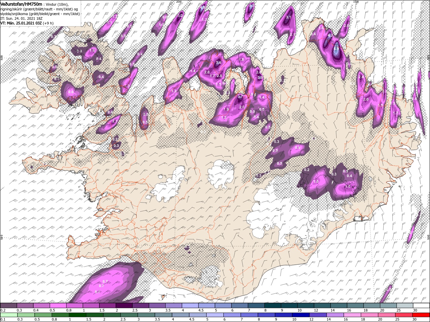Click white swatch after 30 on upper scale
This screenshot has width=430, height=322.
(x=421, y=306)
